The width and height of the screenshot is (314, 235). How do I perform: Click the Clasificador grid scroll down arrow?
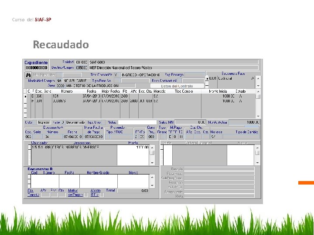tap(152, 163)
